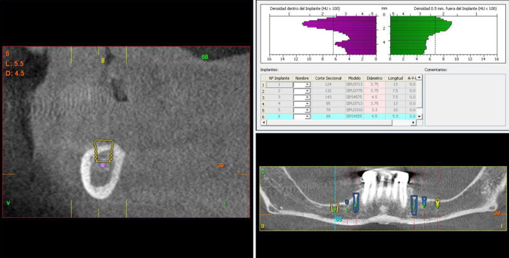Select blue implant 2 in the panoramic view
Screen dimensions: 509x258
(x=424, y=202)
